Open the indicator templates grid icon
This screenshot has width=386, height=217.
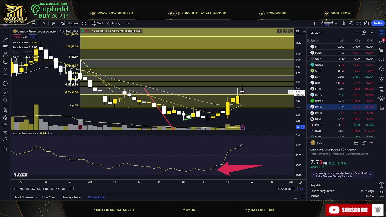84,23
